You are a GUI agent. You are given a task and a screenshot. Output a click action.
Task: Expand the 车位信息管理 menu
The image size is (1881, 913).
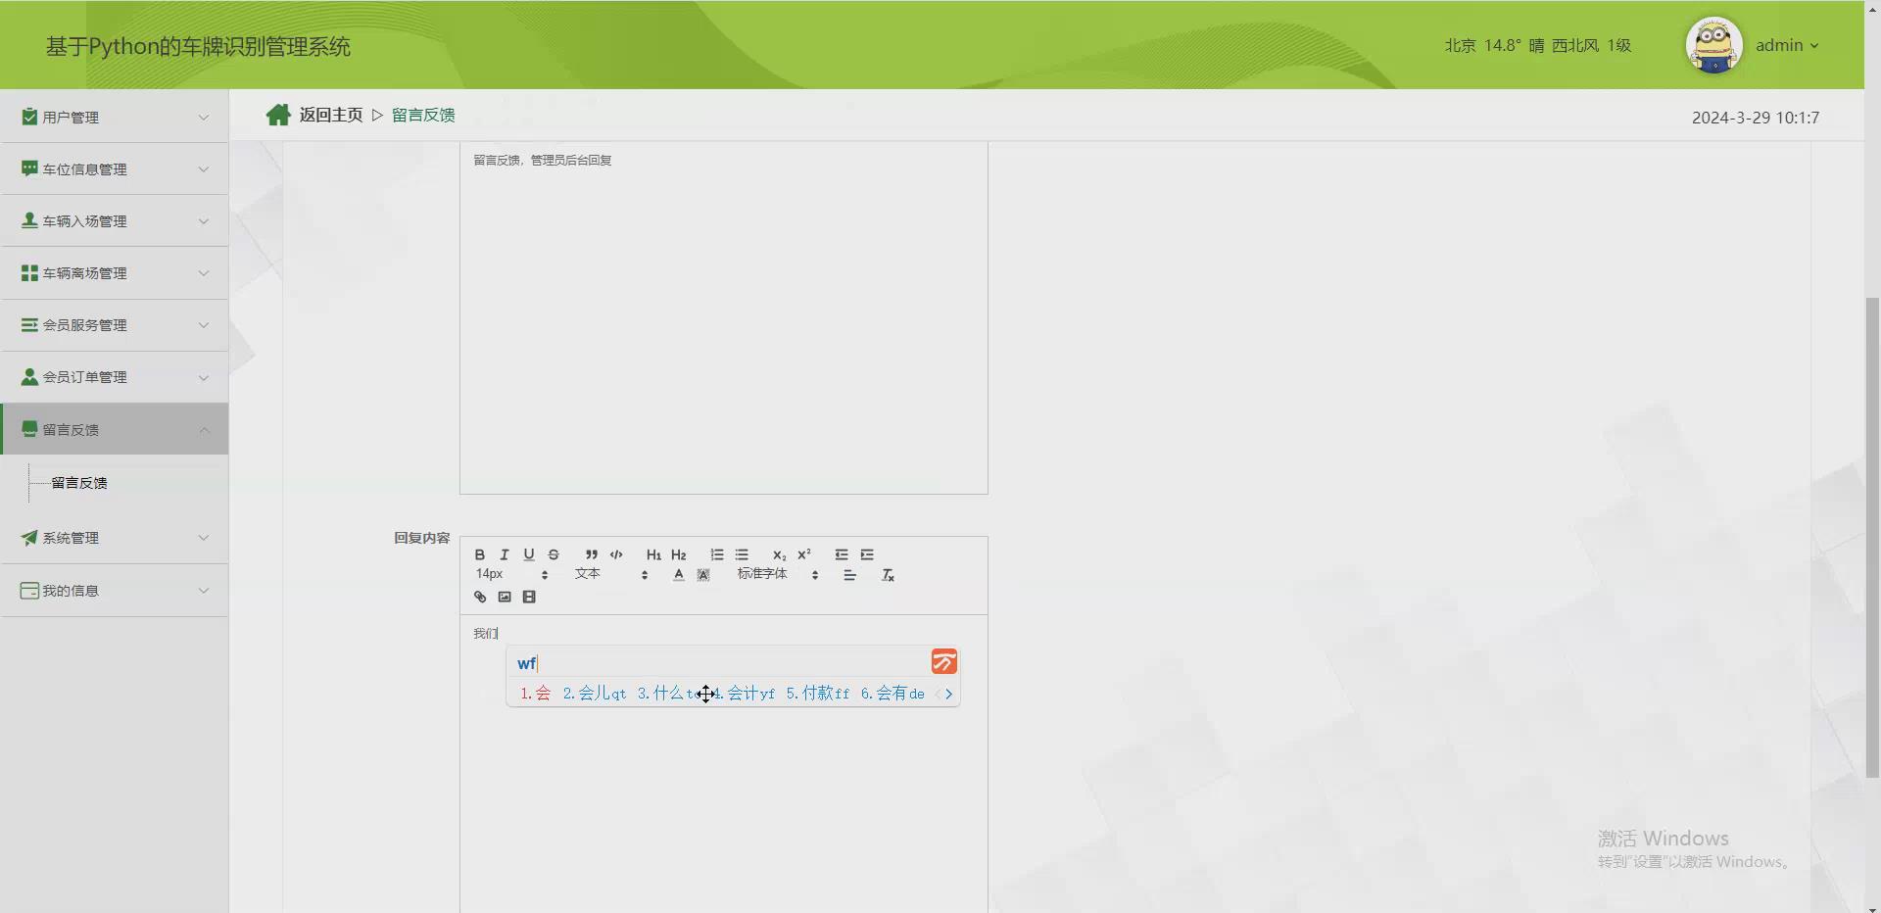pos(115,168)
